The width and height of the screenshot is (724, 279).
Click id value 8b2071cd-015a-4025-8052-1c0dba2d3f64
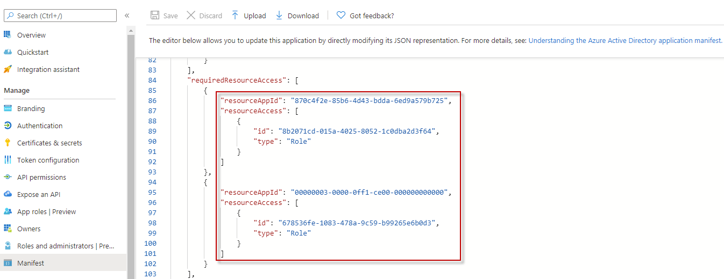pyautogui.click(x=357, y=131)
